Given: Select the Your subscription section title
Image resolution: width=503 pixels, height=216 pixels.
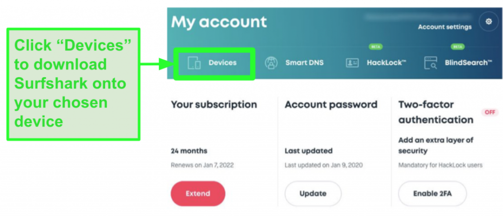Looking at the screenshot, I should 214,105.
